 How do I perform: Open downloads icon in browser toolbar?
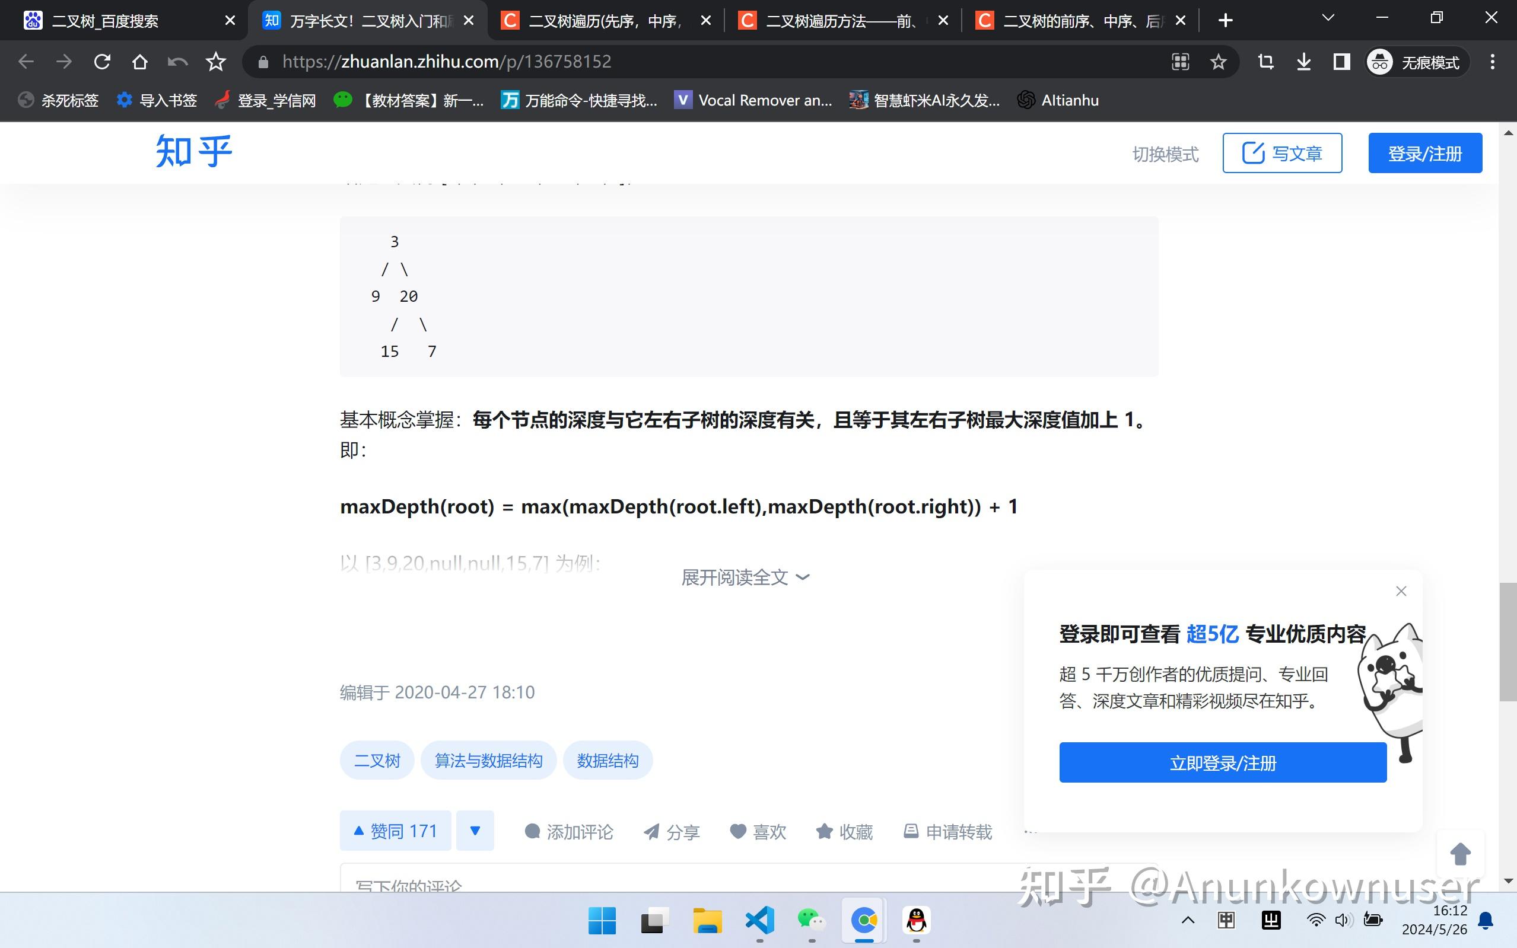click(x=1303, y=62)
